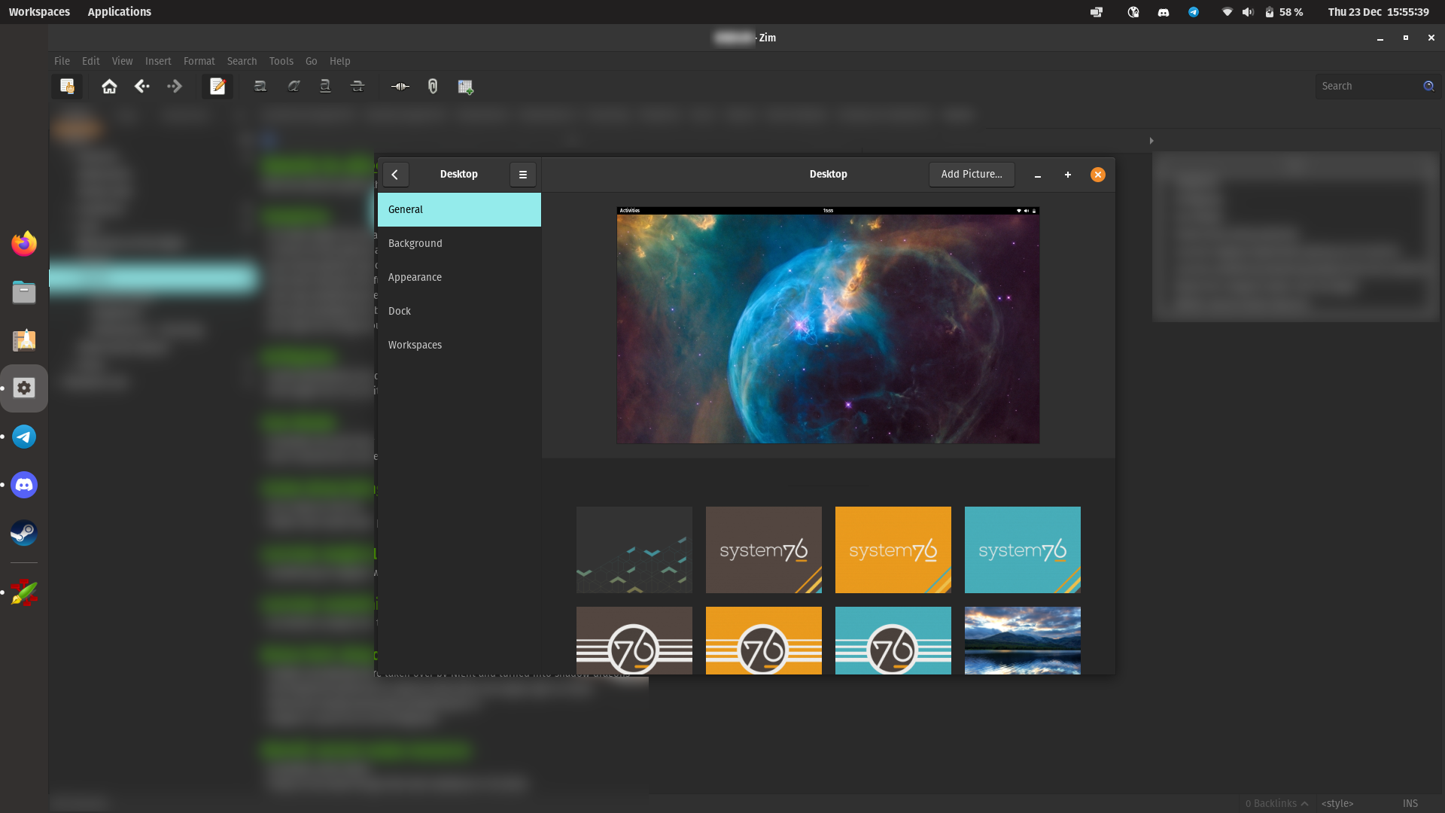1445x813 pixels.
Task: Expand the collapsed right side pane arrow
Action: pos(1151,141)
